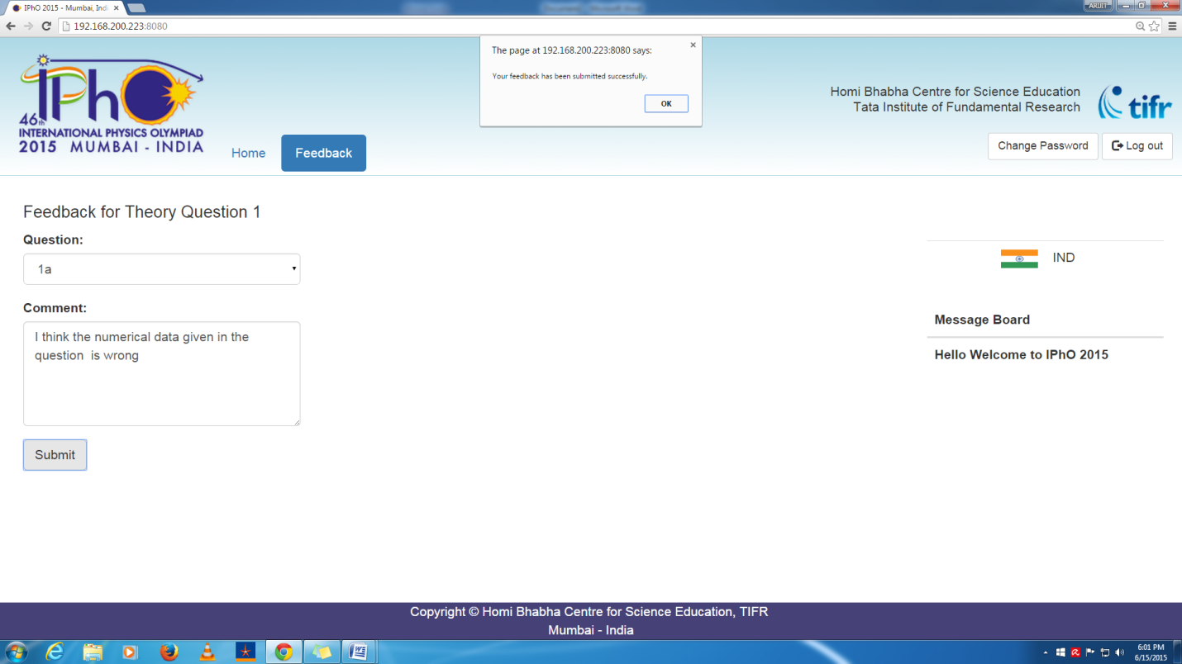Switch to Microsoft Word in taskbar
This screenshot has height=664, width=1182.
click(359, 652)
